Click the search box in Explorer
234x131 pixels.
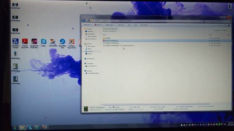pyautogui.click(x=217, y=21)
